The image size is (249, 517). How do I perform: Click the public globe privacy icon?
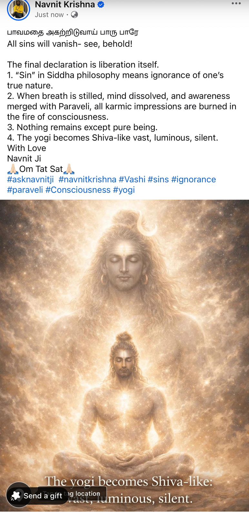pyautogui.click(x=74, y=15)
